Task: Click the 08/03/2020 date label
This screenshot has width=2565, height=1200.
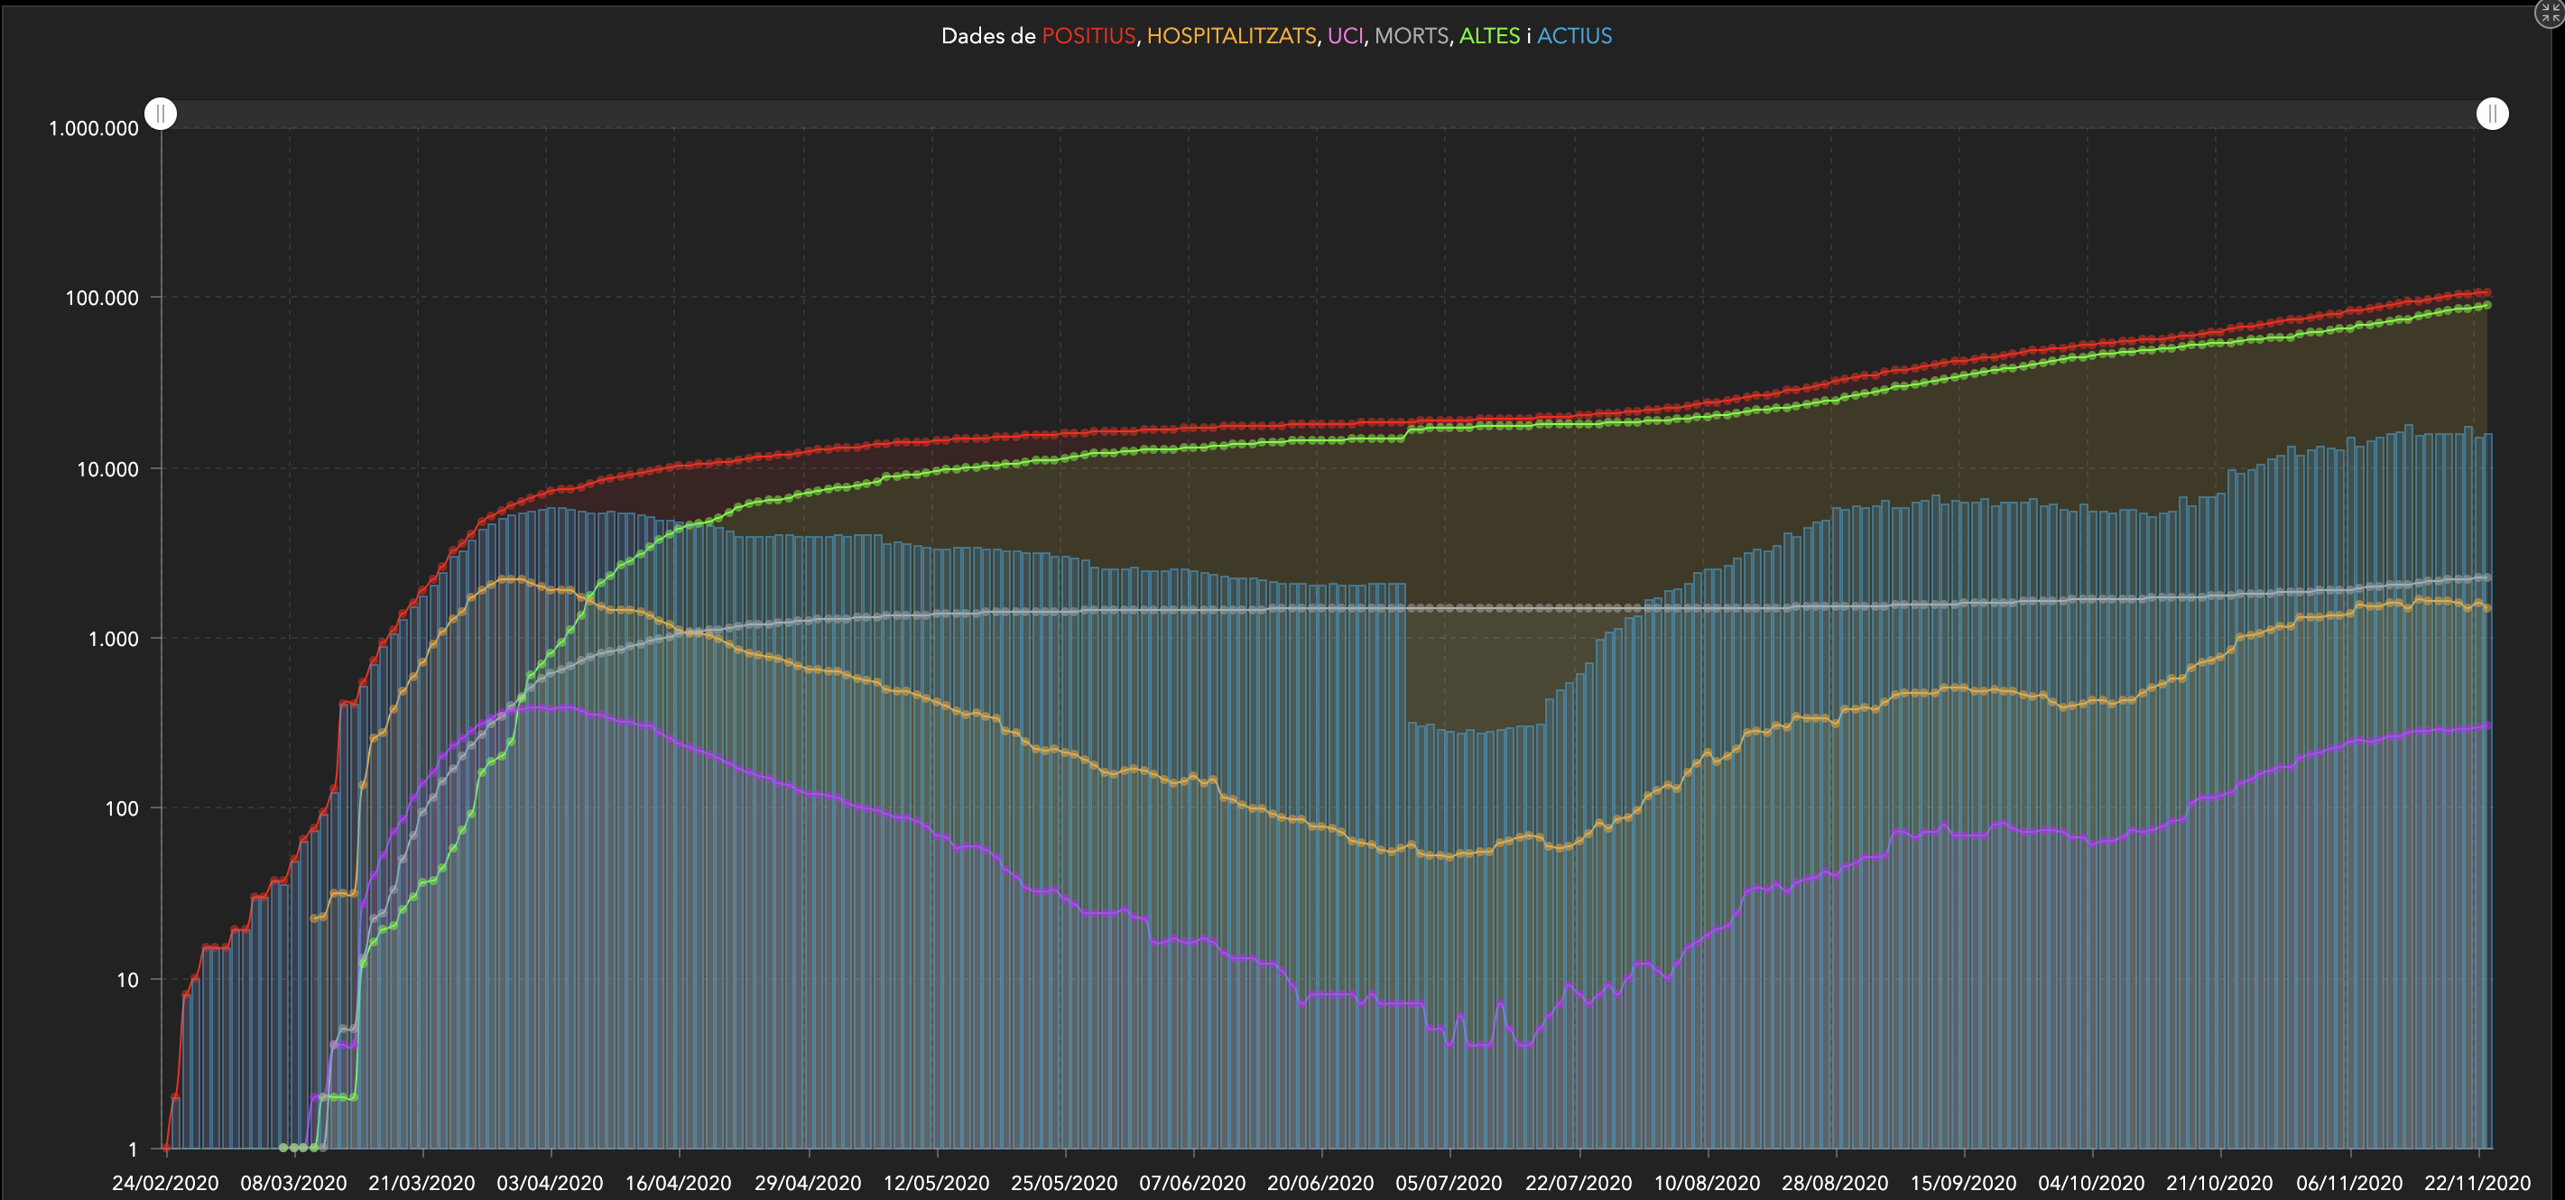Action: [x=293, y=1183]
